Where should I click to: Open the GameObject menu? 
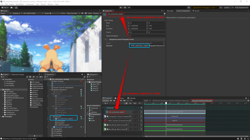[x=20, y=4]
